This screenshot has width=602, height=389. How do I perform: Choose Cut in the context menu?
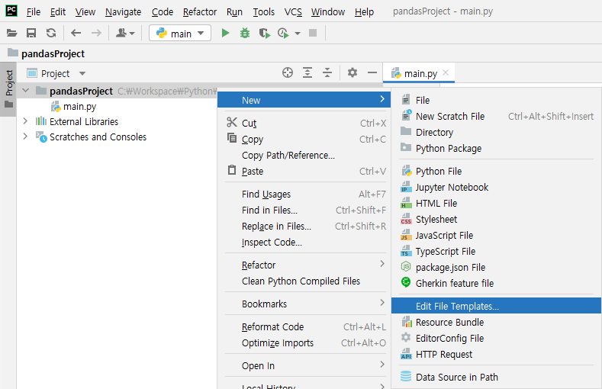[x=306, y=123]
